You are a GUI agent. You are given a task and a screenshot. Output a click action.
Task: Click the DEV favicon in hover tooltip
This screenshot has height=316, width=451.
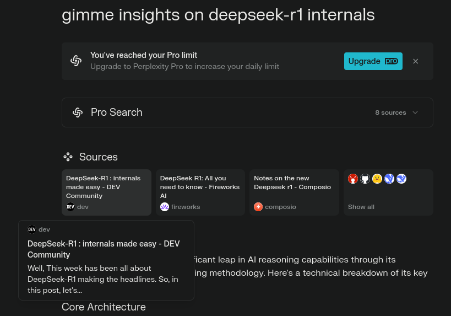coord(31,229)
